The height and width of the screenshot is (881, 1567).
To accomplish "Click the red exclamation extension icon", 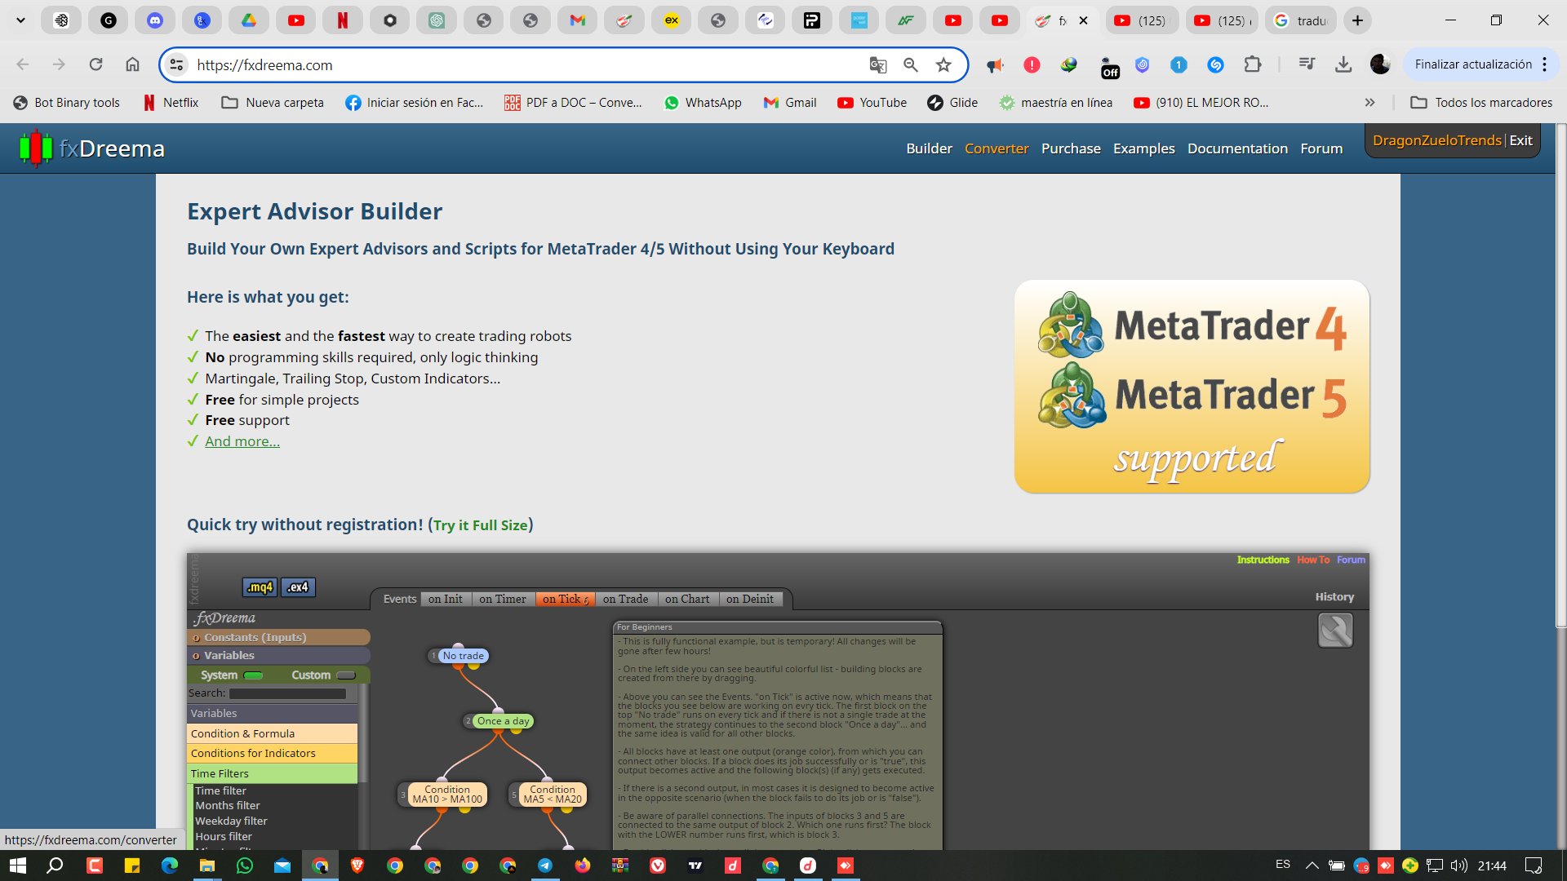I will pos(1032,65).
